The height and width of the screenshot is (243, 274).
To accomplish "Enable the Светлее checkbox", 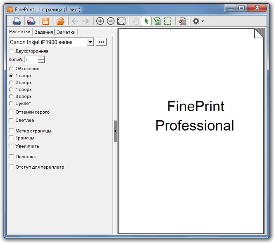I will pyautogui.click(x=11, y=120).
